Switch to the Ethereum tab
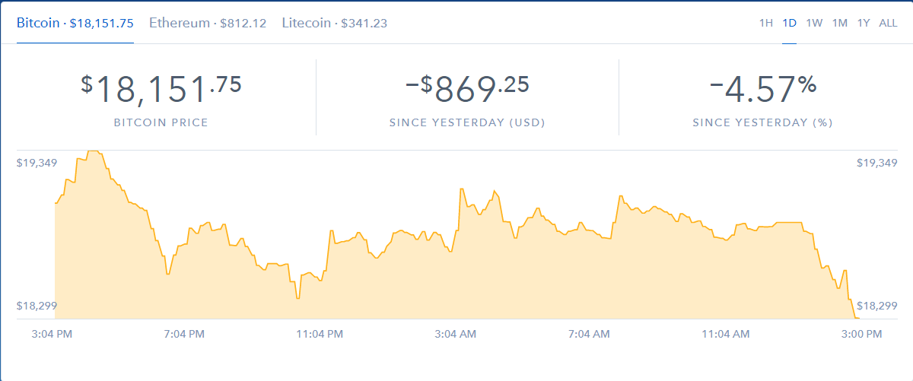Screen dimensions: 913x381 point(208,23)
